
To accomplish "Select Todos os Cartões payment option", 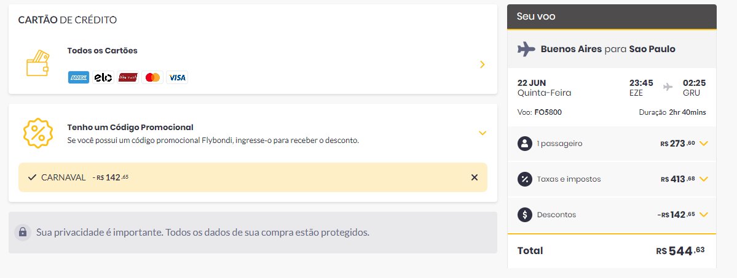I will [x=253, y=64].
